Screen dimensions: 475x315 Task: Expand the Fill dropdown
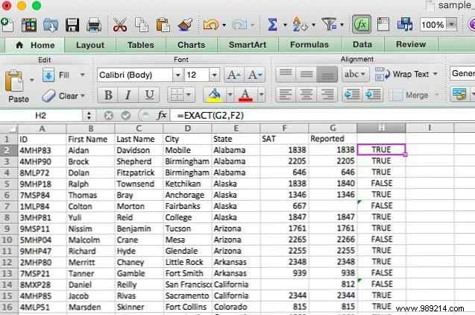click(x=82, y=75)
